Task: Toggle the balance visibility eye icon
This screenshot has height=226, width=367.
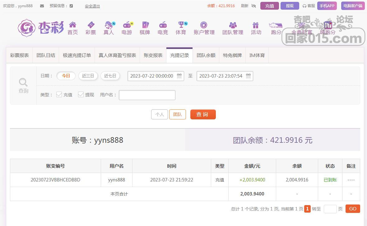Action: (253, 6)
